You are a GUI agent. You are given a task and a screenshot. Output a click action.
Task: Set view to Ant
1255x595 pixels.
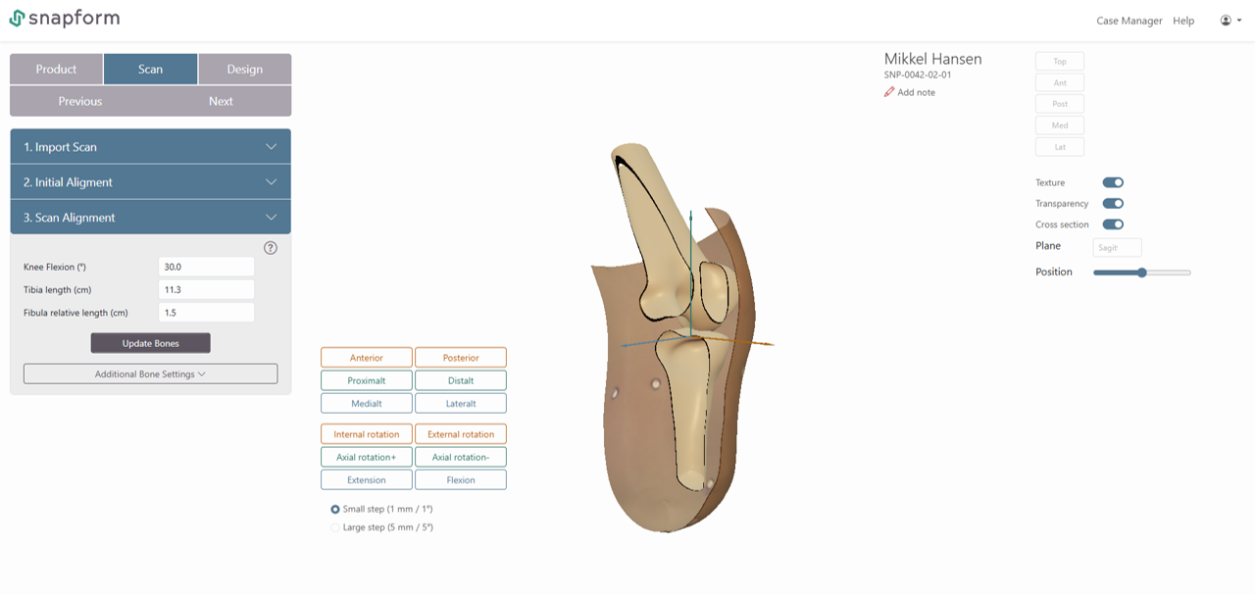point(1060,83)
